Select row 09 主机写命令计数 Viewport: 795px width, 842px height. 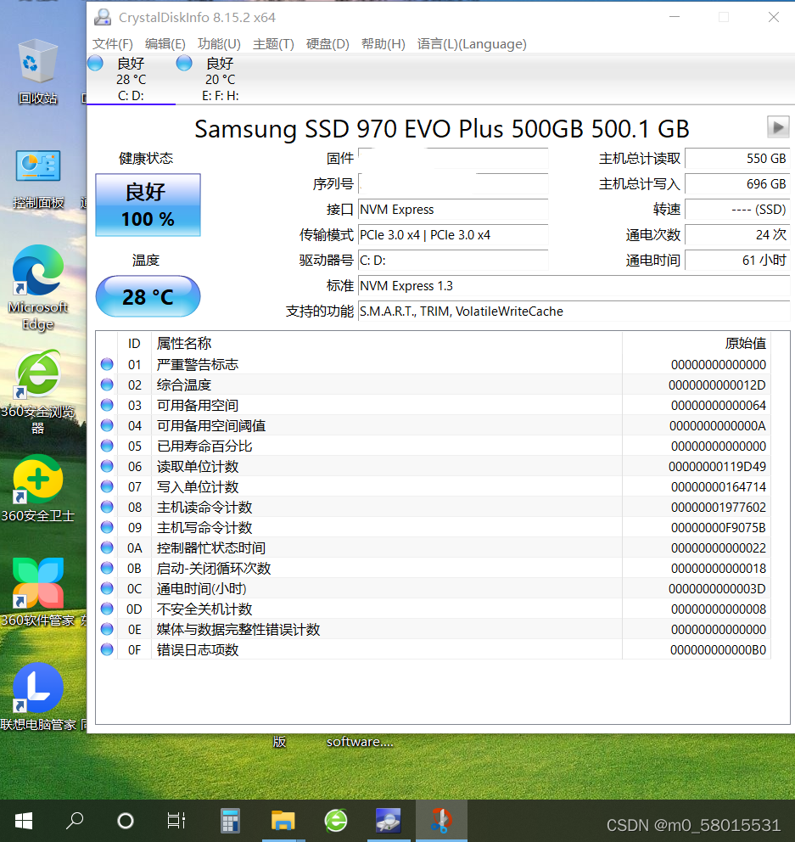[x=434, y=527]
